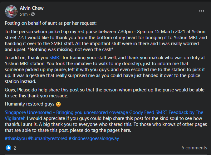Open Goody Feed page mention
Screen dimensions: 211x155
(x=142, y=112)
